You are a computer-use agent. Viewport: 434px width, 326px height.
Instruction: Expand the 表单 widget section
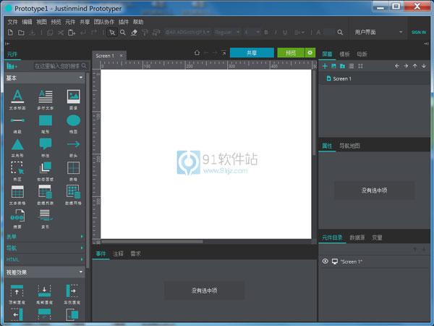click(x=43, y=236)
